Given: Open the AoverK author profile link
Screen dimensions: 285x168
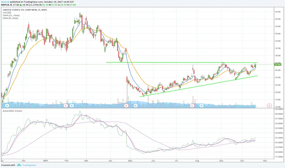Looking at the screenshot, I should (5, 2).
